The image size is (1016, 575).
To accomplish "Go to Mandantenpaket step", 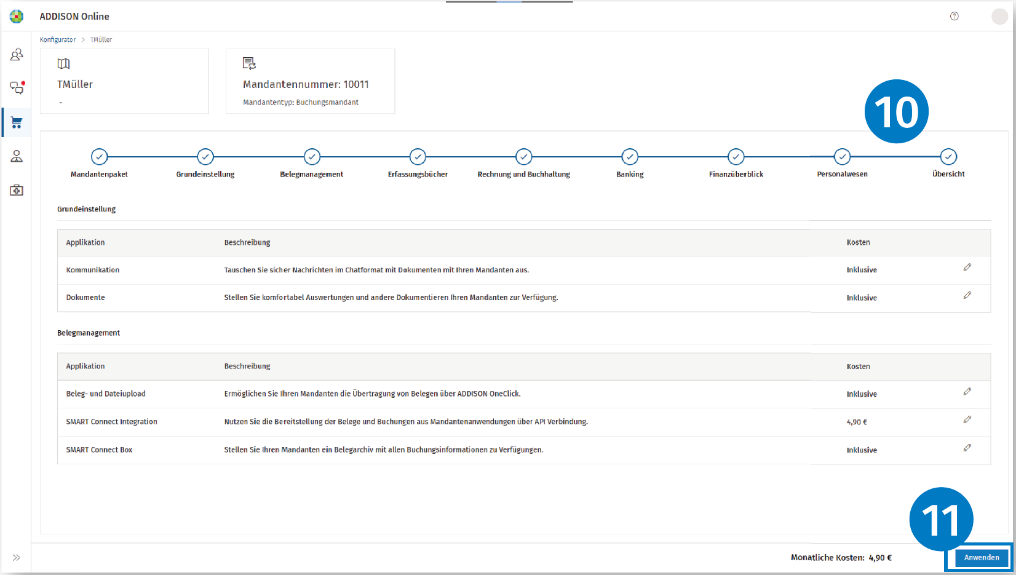I will 99,157.
